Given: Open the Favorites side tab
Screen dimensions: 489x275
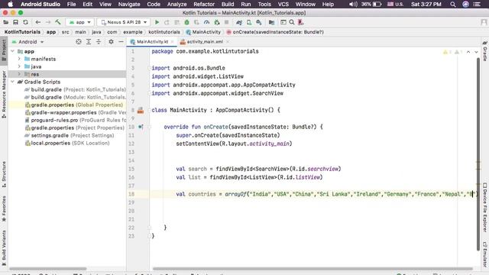Looking at the screenshot, I should click(4, 209).
